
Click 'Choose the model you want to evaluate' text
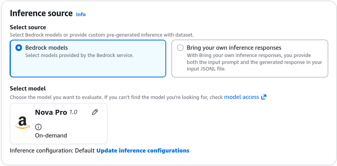pyautogui.click(x=116, y=97)
